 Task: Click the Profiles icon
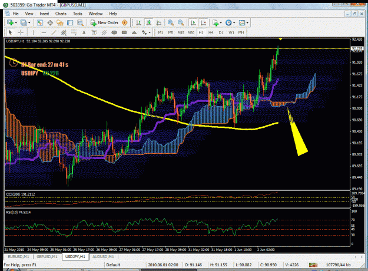pos(23,23)
